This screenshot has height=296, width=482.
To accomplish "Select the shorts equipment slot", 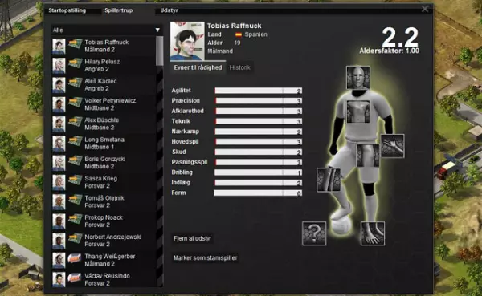I will click(368, 156).
